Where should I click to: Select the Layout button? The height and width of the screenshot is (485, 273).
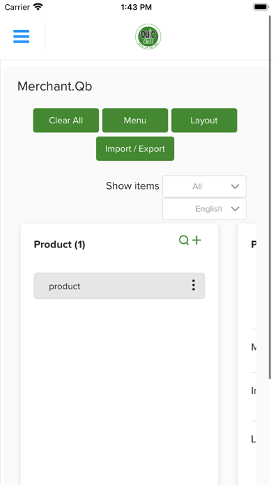[x=204, y=121]
